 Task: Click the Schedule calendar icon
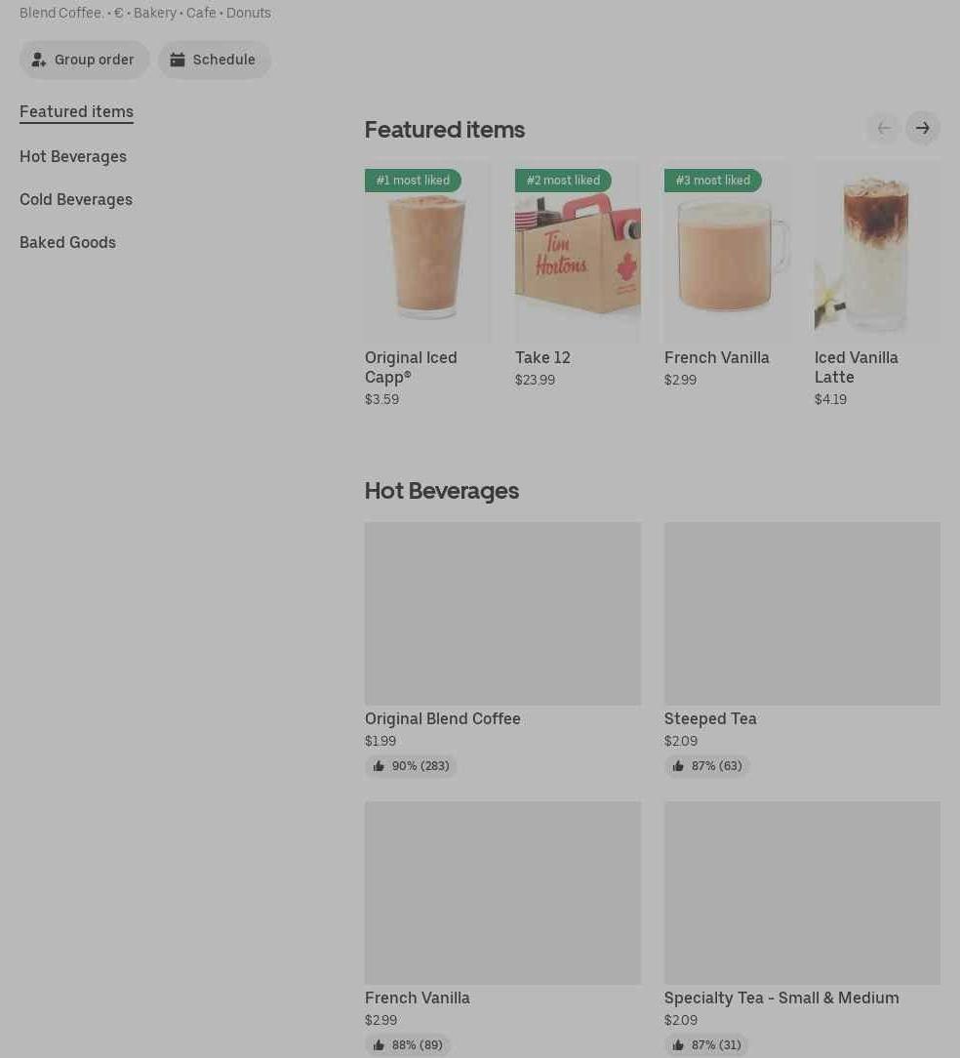(178, 61)
